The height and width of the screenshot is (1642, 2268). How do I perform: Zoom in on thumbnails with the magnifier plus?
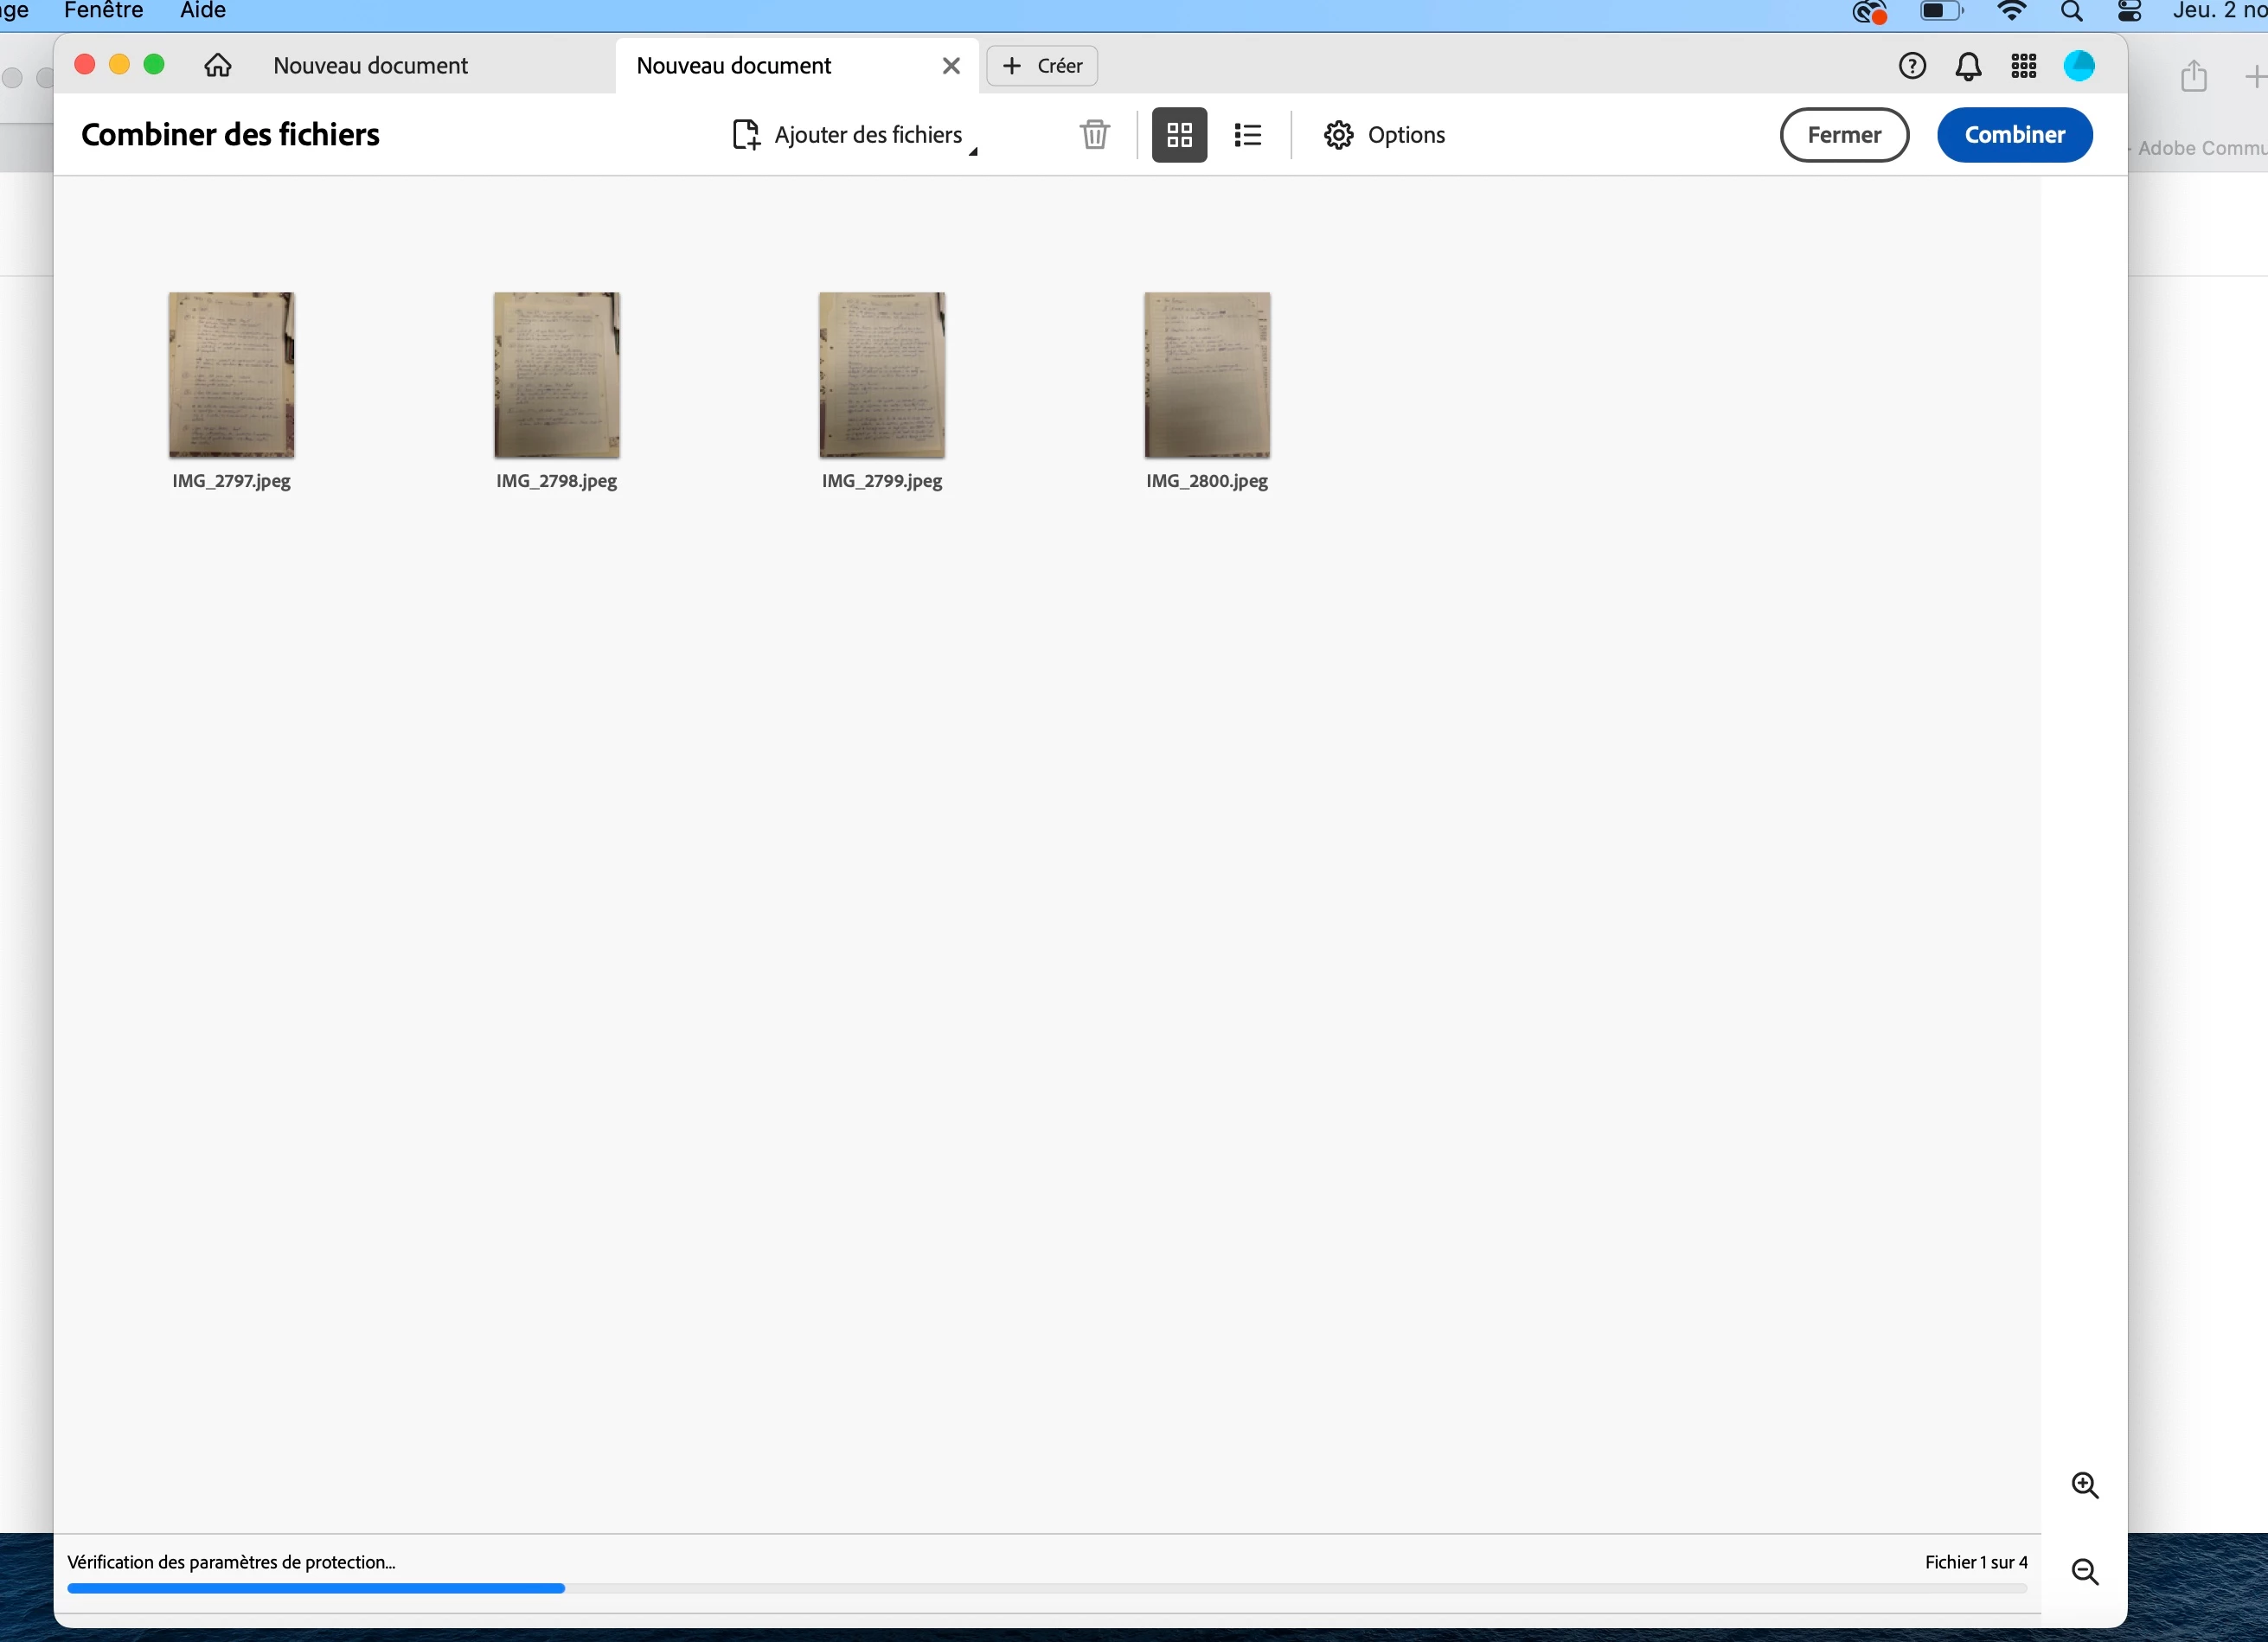pos(2084,1485)
